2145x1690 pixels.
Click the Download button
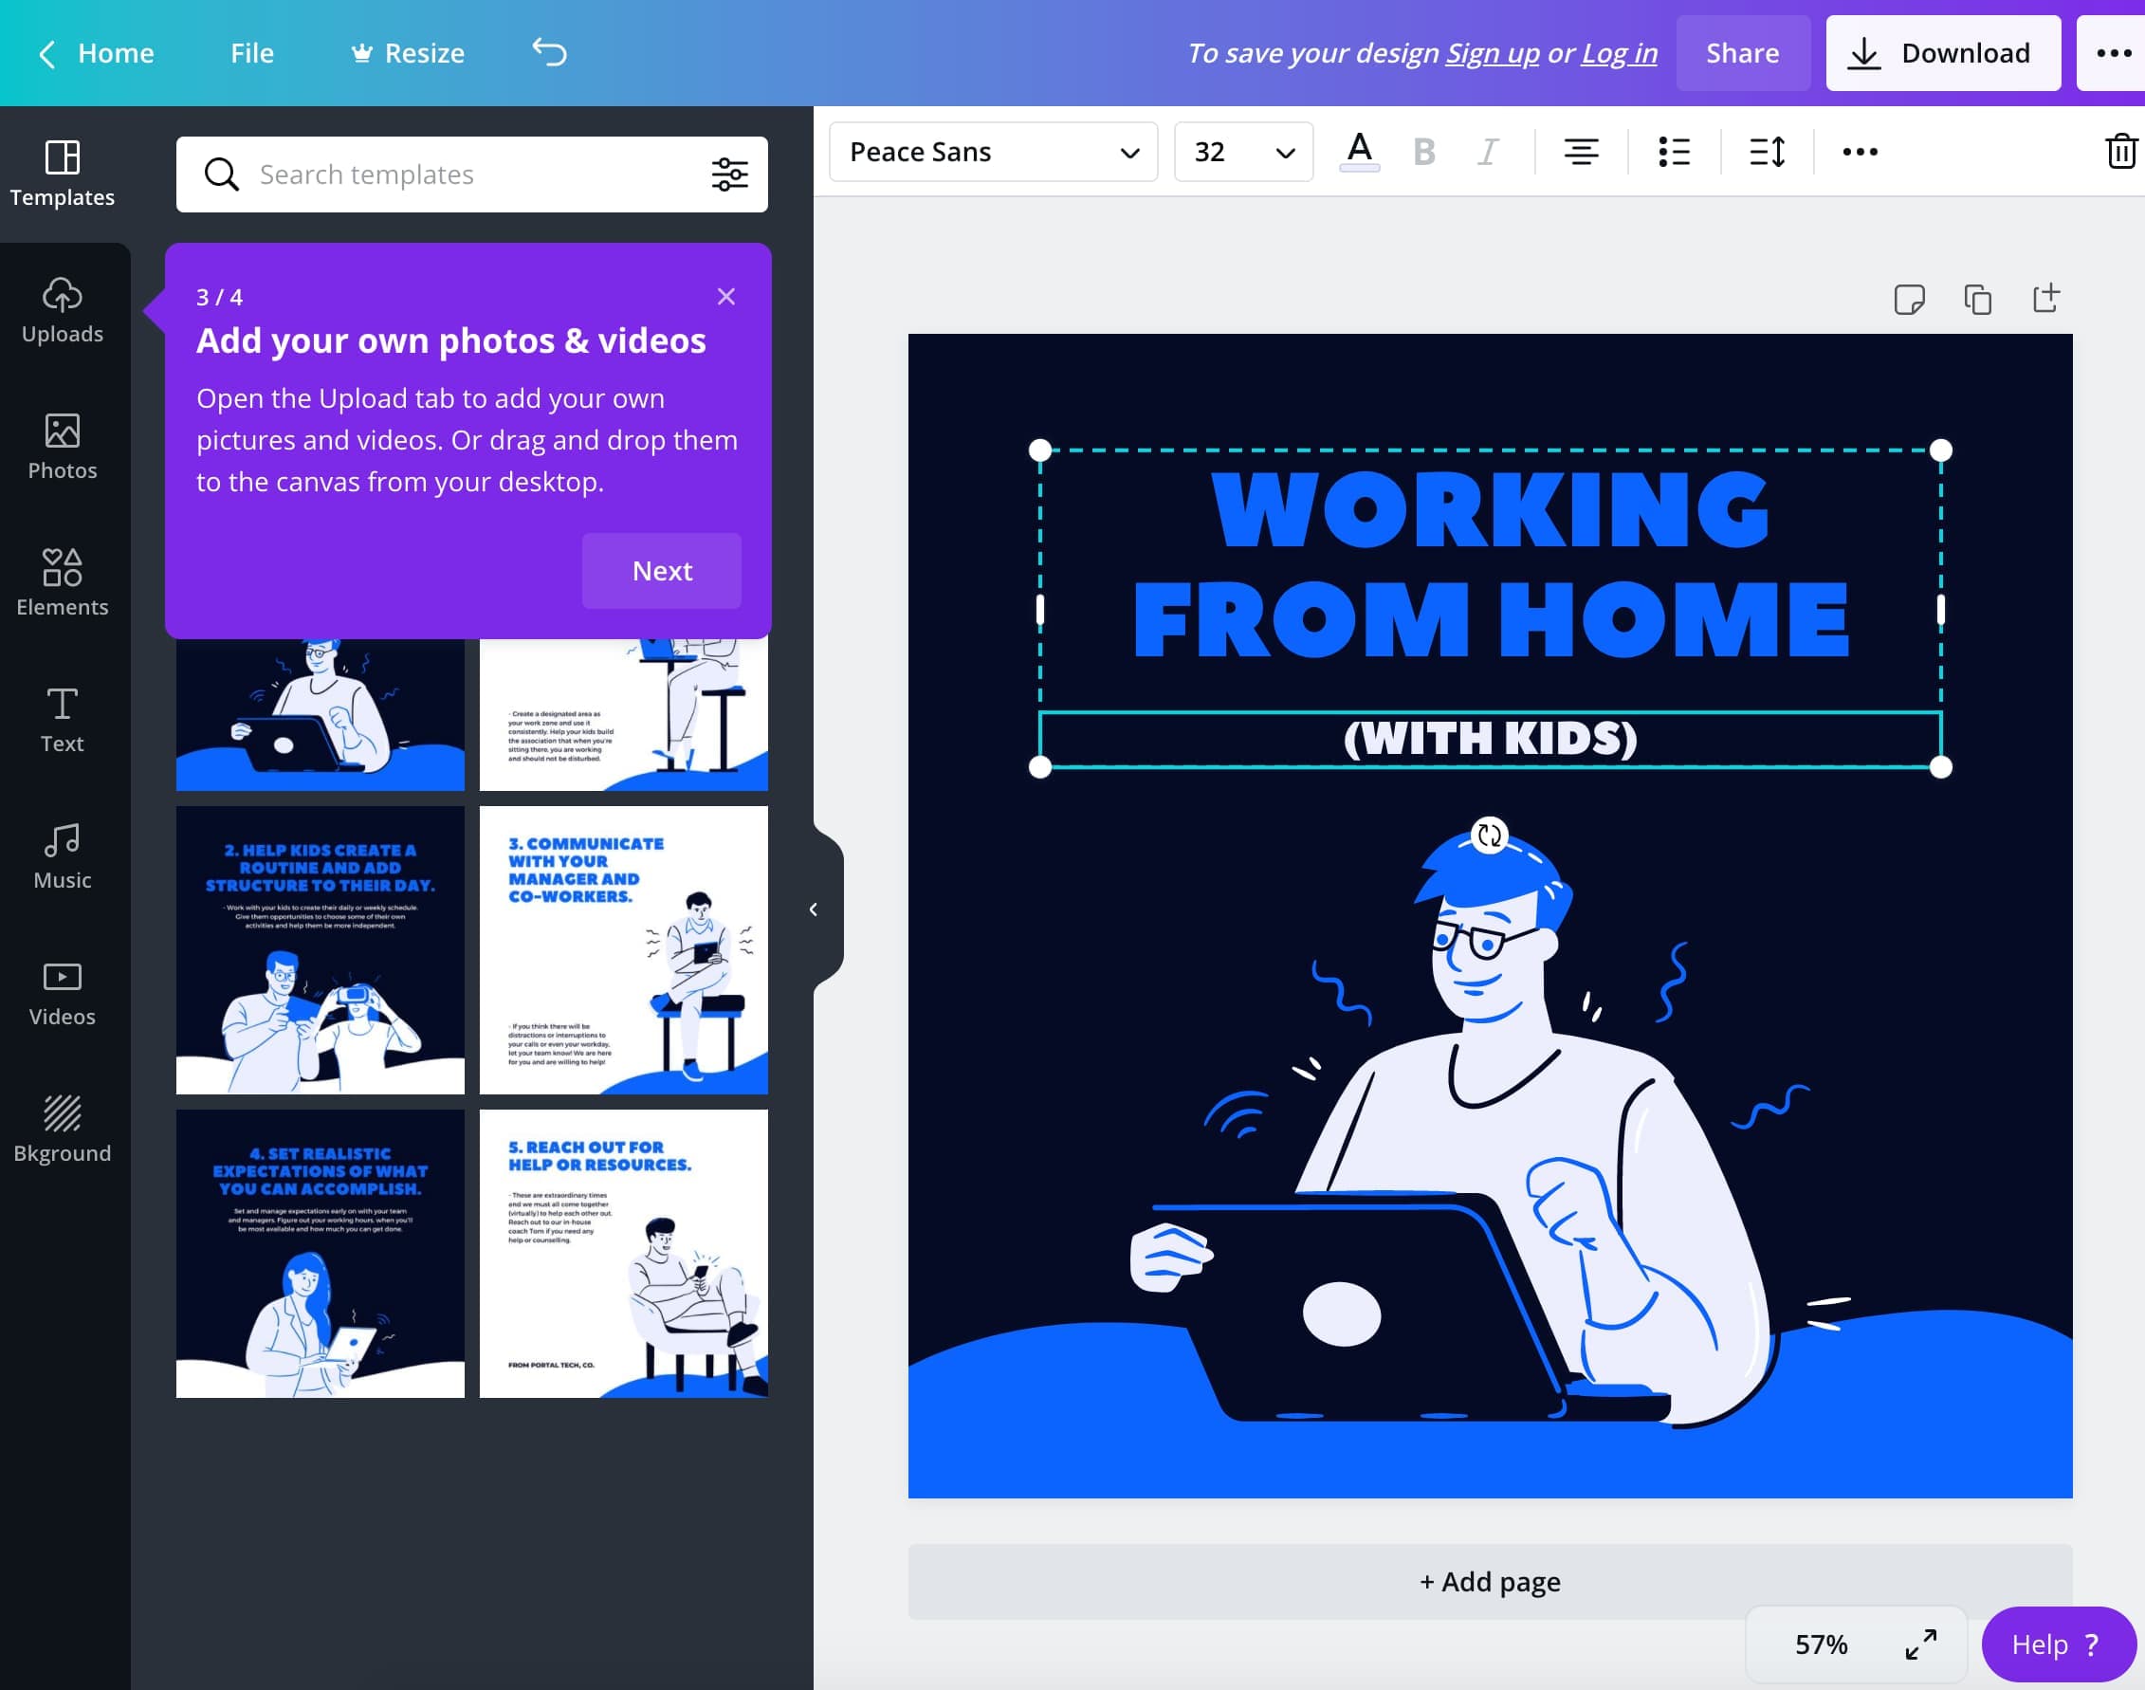click(x=1942, y=53)
